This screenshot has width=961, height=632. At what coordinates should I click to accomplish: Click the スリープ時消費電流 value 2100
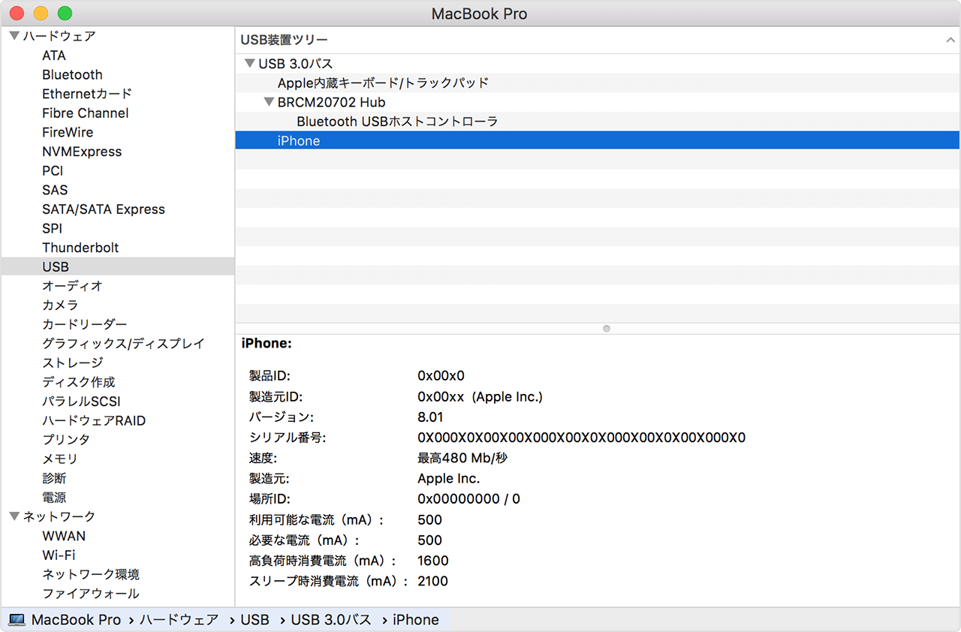click(x=433, y=581)
